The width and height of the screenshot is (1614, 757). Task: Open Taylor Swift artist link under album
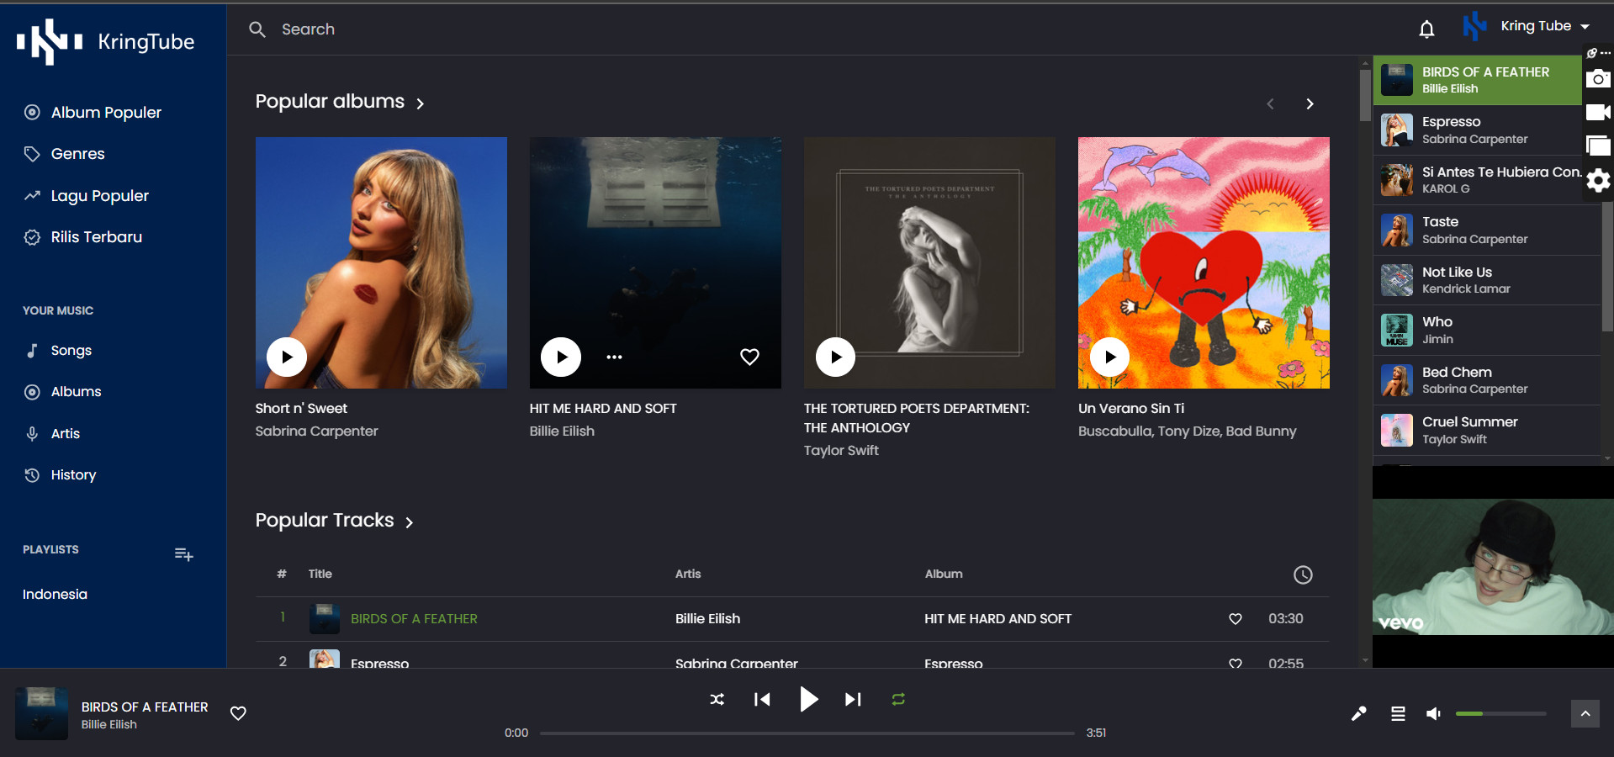tap(841, 451)
